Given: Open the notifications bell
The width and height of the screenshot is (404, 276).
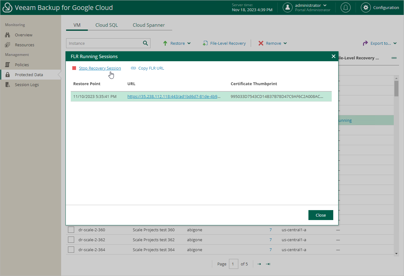Looking at the screenshot, I should pyautogui.click(x=346, y=7).
